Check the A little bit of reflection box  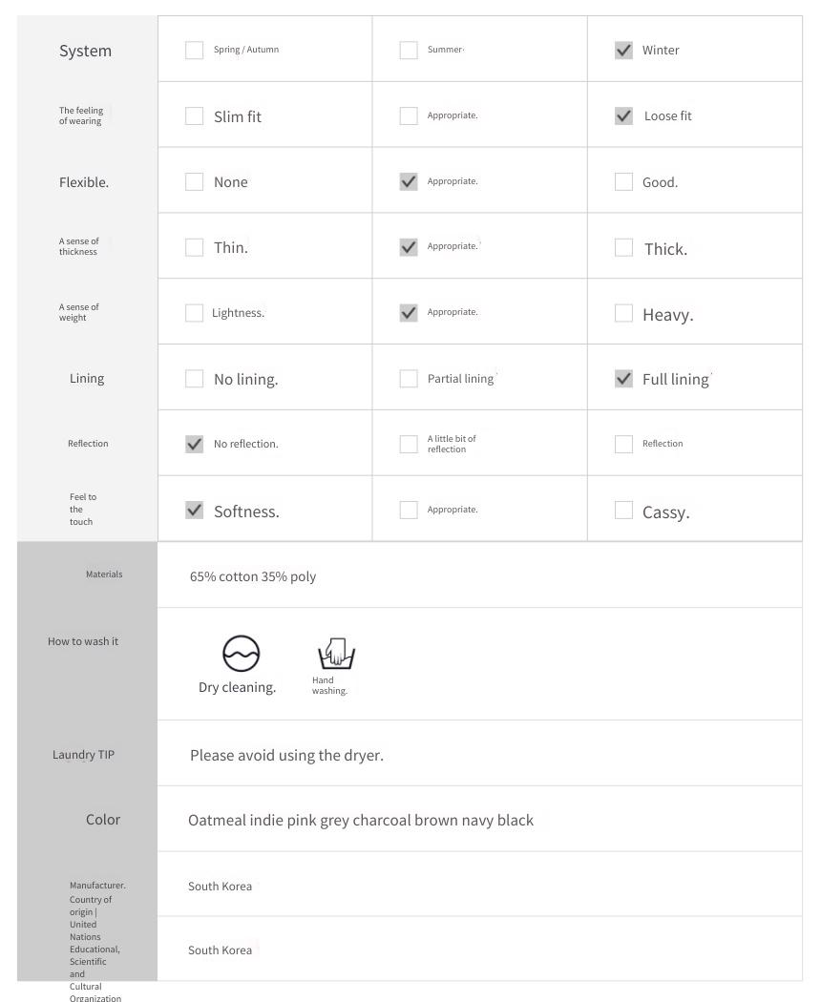(x=409, y=444)
